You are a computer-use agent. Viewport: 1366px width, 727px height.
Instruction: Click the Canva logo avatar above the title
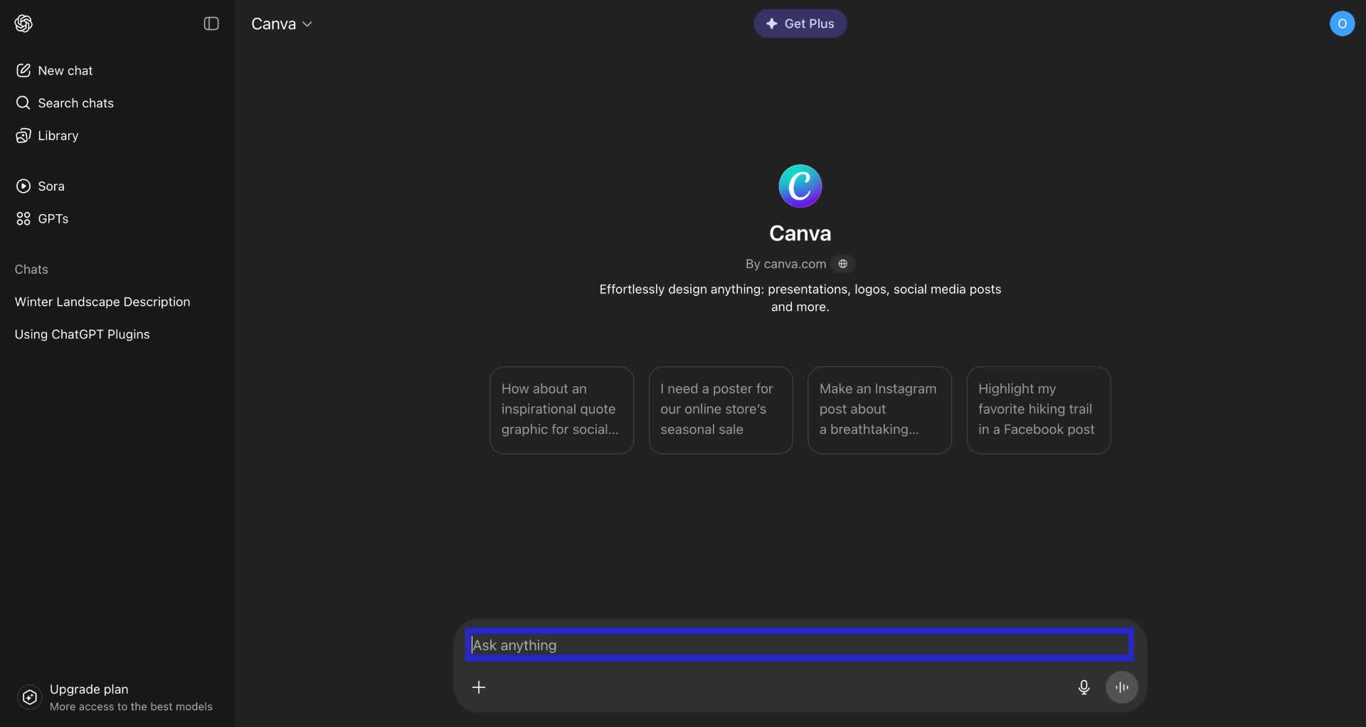(x=800, y=186)
